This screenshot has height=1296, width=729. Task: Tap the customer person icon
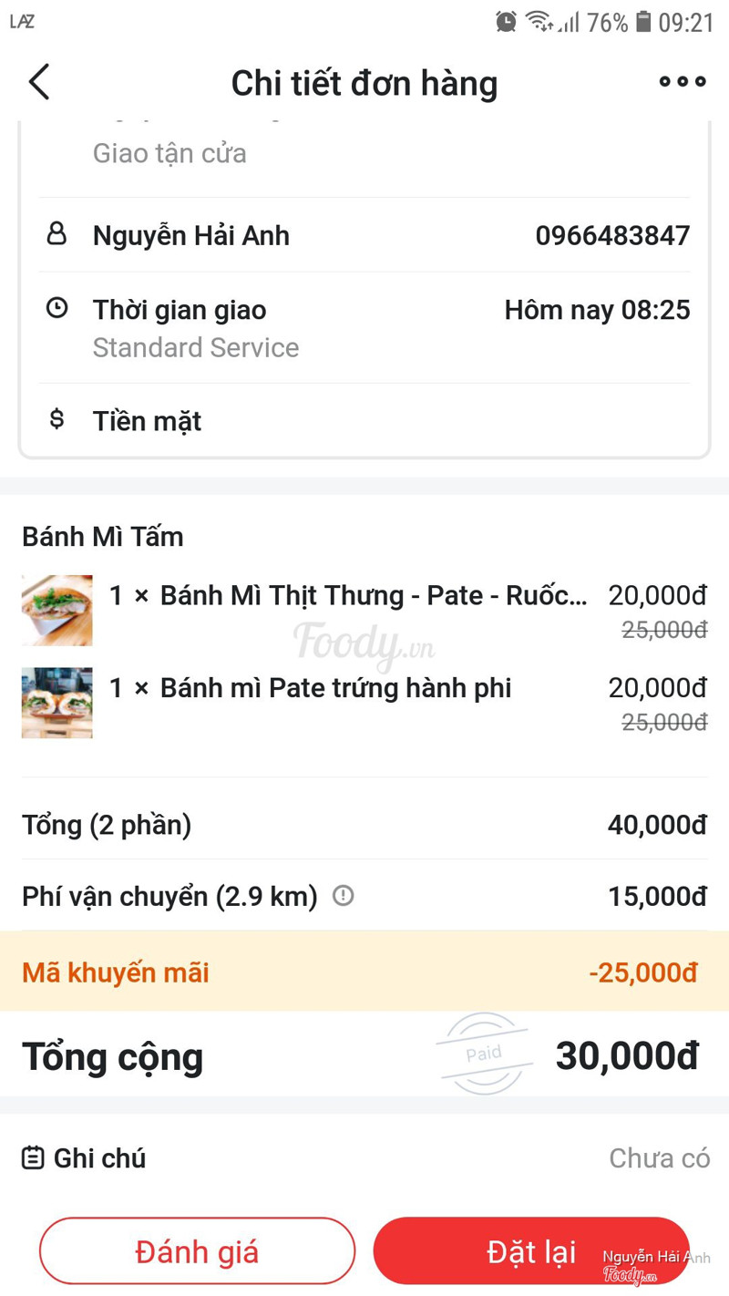[x=56, y=234]
